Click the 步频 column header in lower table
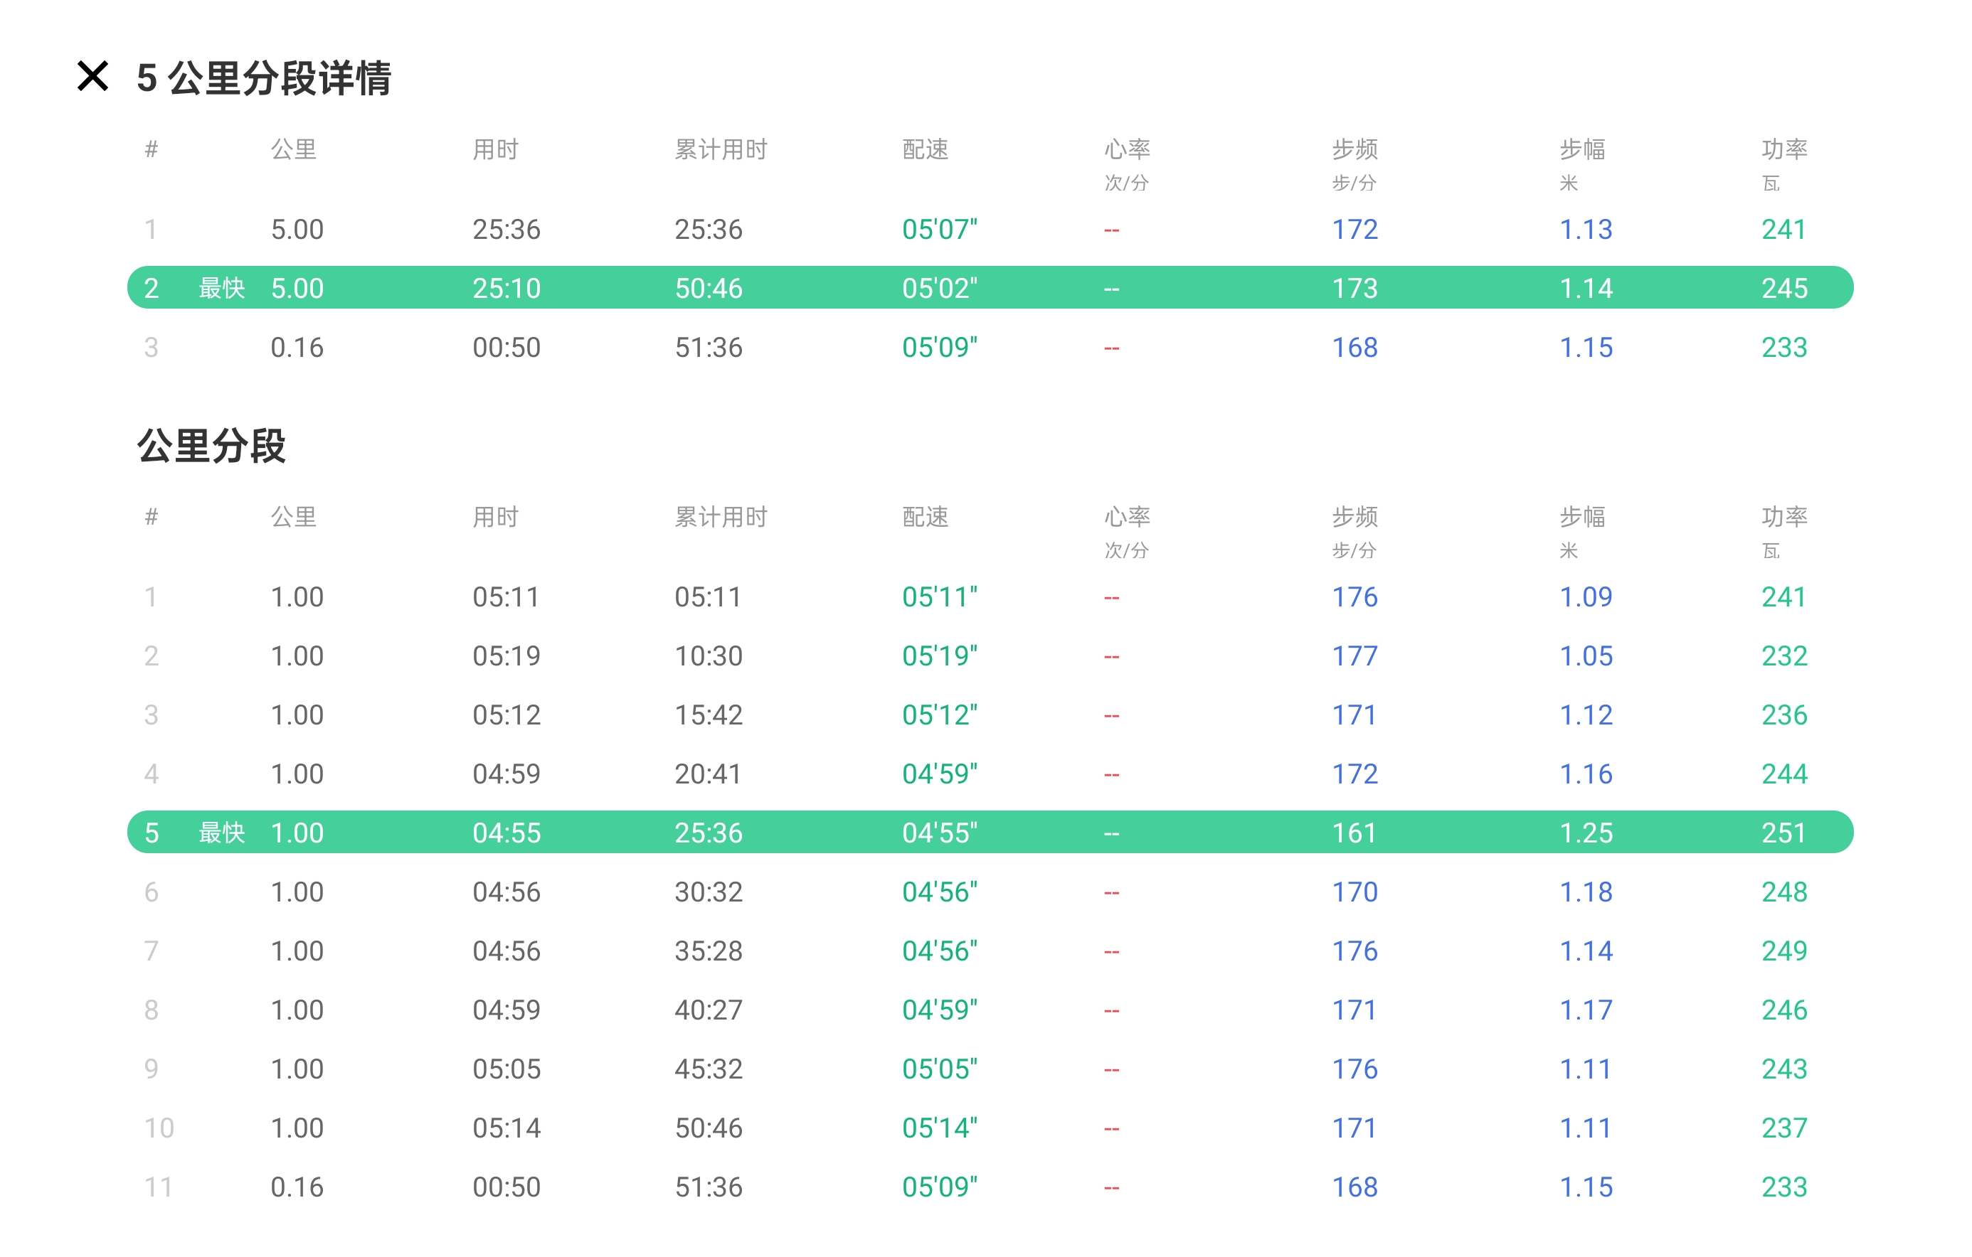This screenshot has width=1972, height=1257. pyautogui.click(x=1355, y=516)
